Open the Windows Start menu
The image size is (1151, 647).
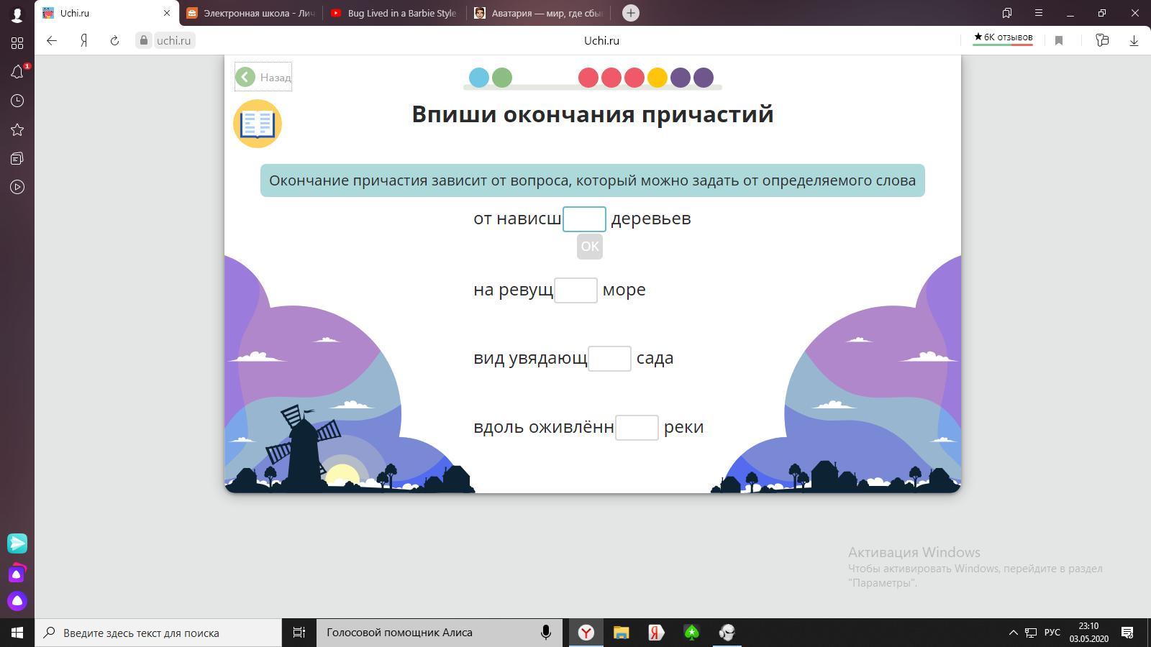(x=17, y=633)
